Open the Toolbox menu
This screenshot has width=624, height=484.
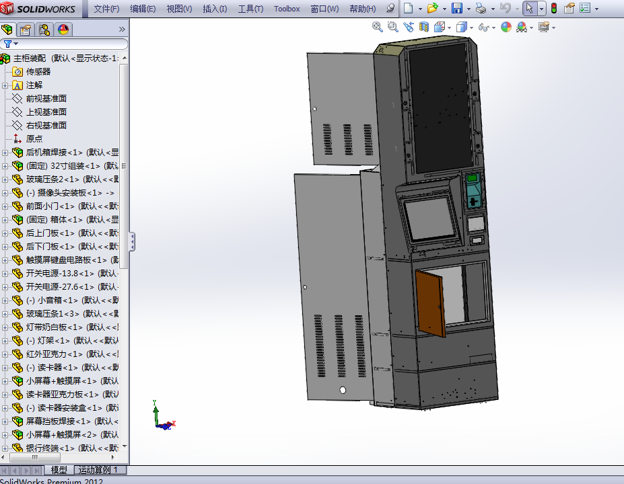point(287,9)
